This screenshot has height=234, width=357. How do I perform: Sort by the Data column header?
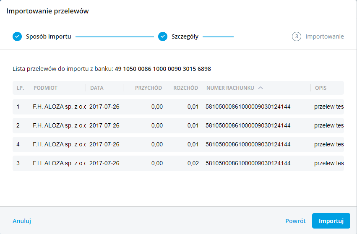pyautogui.click(x=96, y=88)
